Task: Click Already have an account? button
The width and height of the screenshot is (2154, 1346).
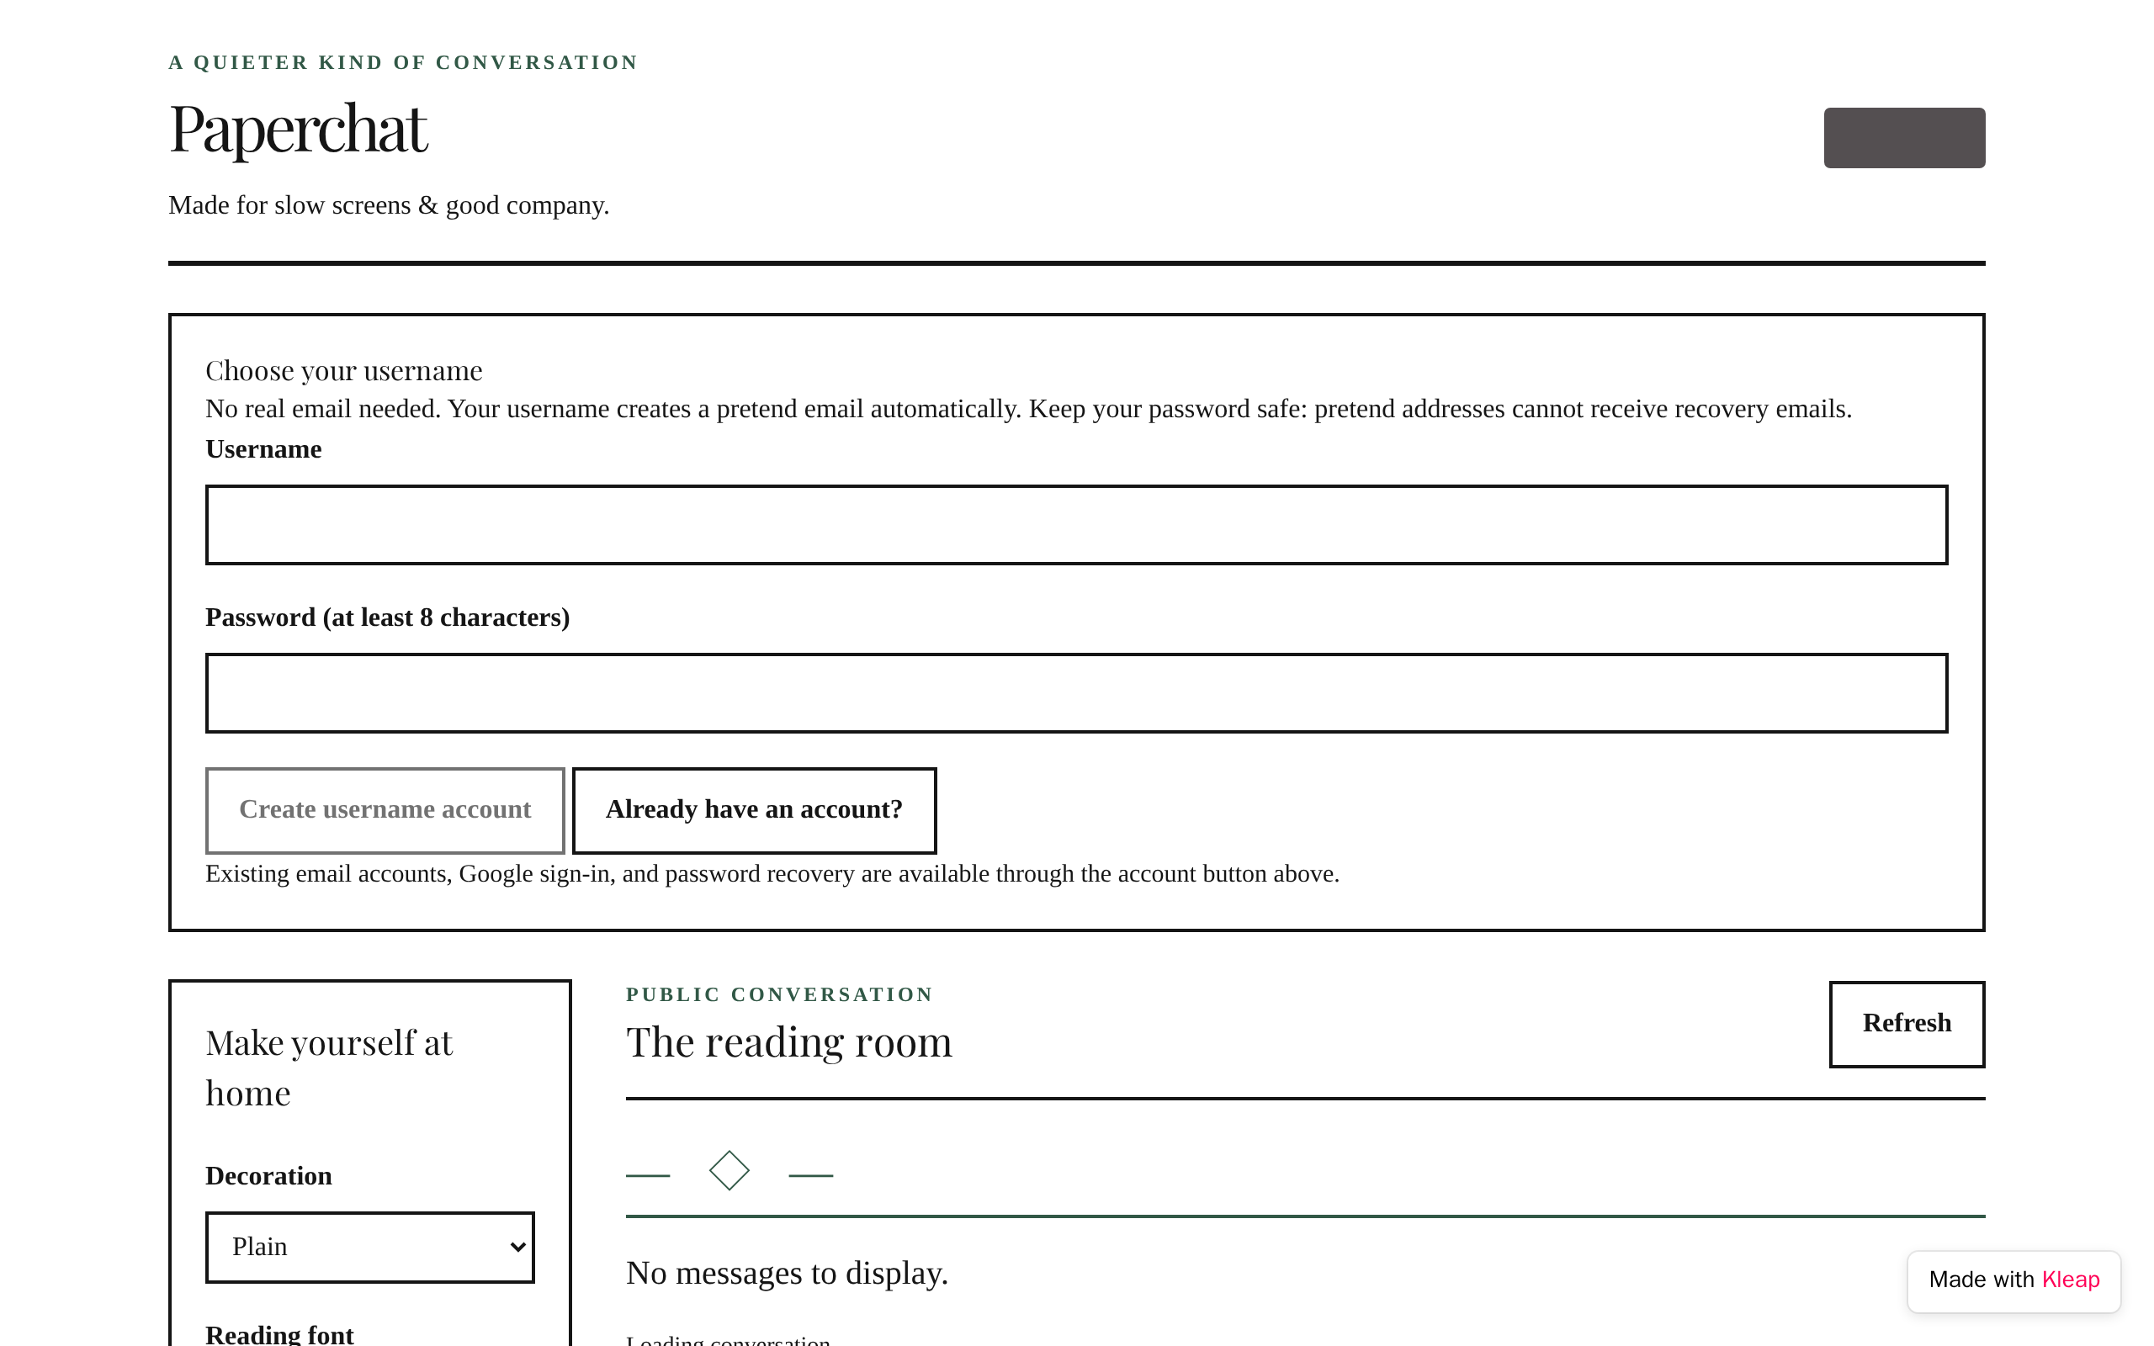Action: (x=754, y=810)
